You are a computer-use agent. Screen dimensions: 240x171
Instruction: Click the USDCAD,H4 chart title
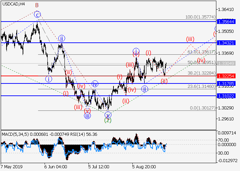pos(13,4)
